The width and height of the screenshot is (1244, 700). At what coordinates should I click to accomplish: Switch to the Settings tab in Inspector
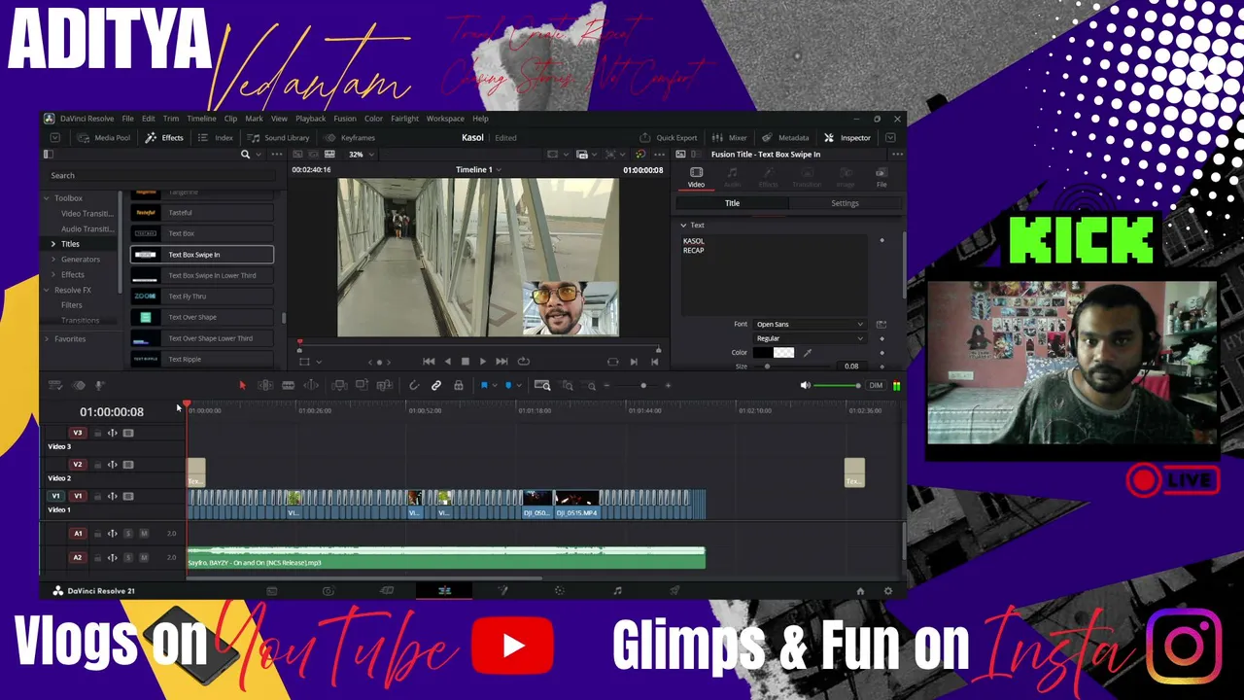coord(845,203)
